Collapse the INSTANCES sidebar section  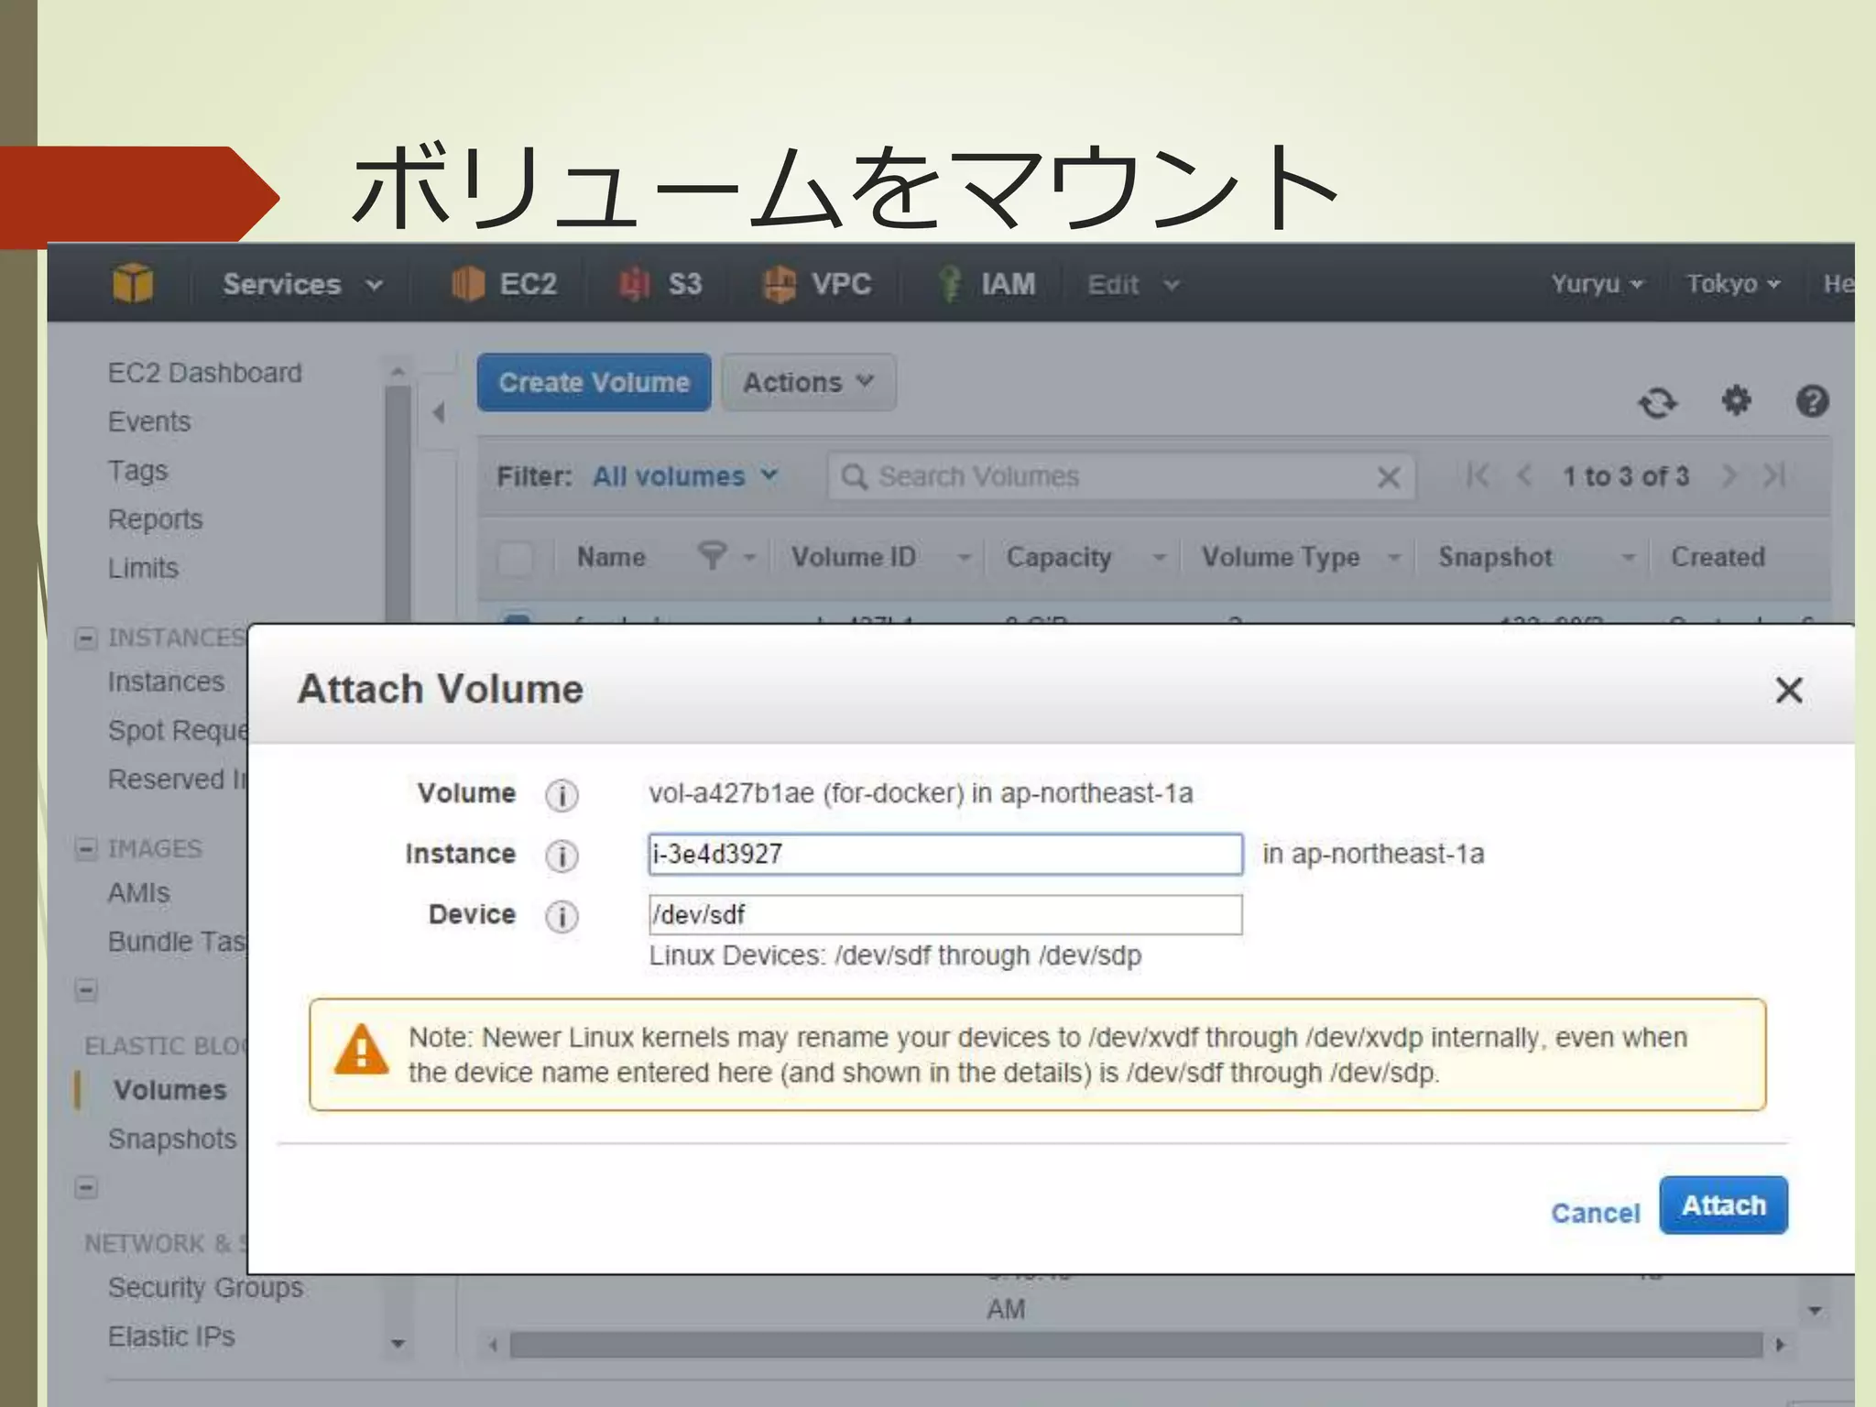(86, 638)
